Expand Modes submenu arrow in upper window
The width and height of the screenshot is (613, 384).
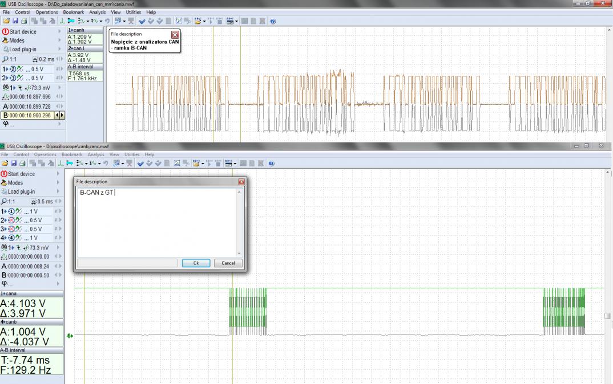59,40
